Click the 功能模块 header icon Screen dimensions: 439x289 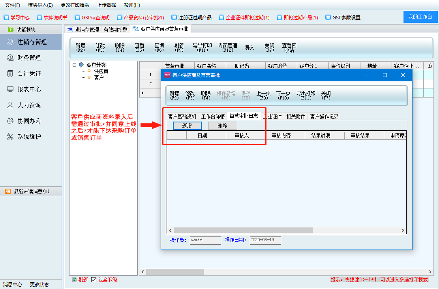(11, 30)
